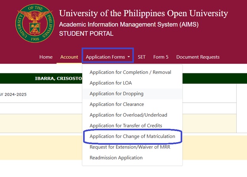Click the STUDENT PORTAL heading text
The height and width of the screenshot is (177, 247).
point(86,34)
